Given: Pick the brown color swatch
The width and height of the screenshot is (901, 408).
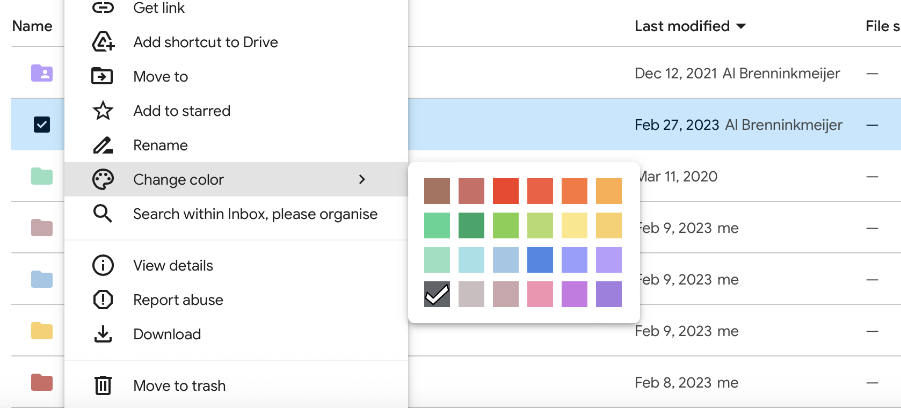Looking at the screenshot, I should coord(437,191).
